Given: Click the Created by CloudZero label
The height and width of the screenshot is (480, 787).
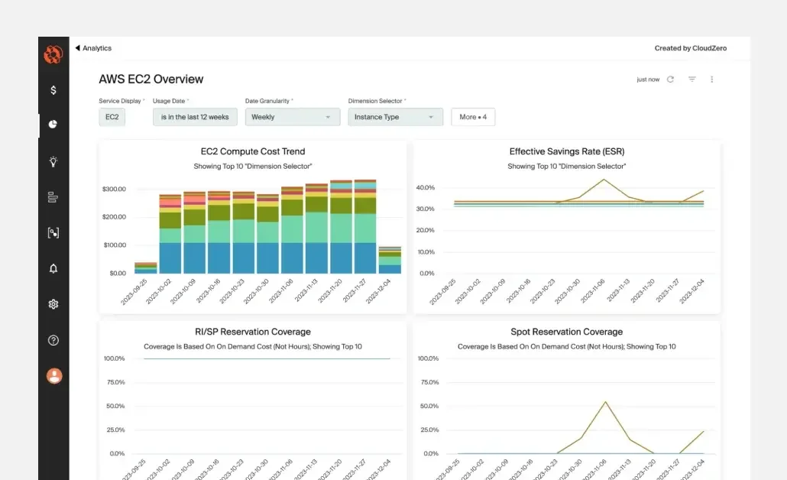Looking at the screenshot, I should point(690,47).
